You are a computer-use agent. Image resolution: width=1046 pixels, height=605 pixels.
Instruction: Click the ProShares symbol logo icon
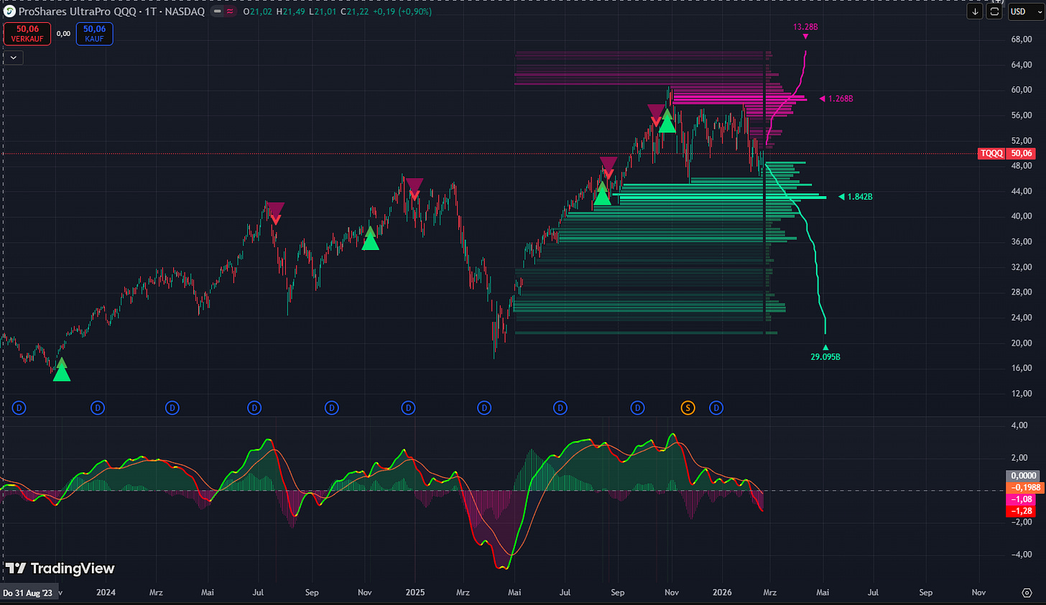[9, 11]
